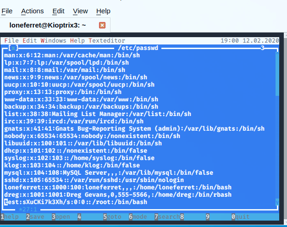Place cursor on the sshd:x:105:65534 line
The height and width of the screenshot is (227, 287).
point(94,180)
